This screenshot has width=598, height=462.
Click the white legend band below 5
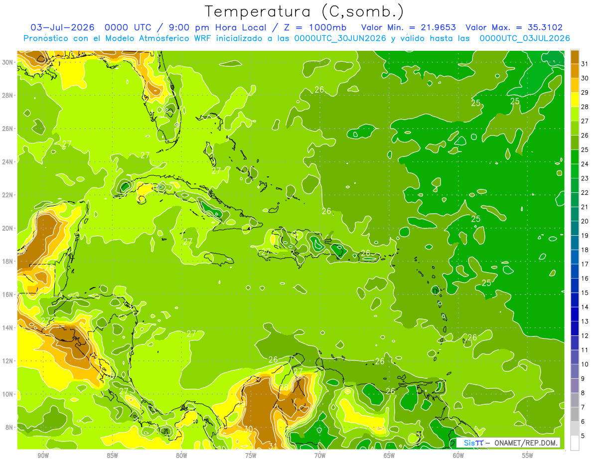[575, 443]
